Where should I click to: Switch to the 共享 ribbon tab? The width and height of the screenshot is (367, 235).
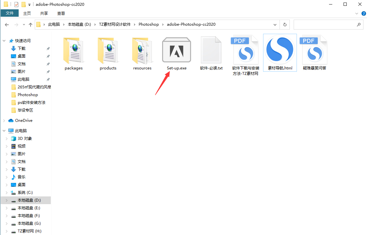(x=44, y=13)
